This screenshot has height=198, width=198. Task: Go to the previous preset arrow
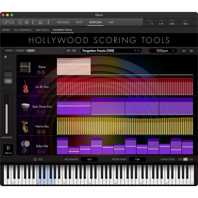point(135,50)
